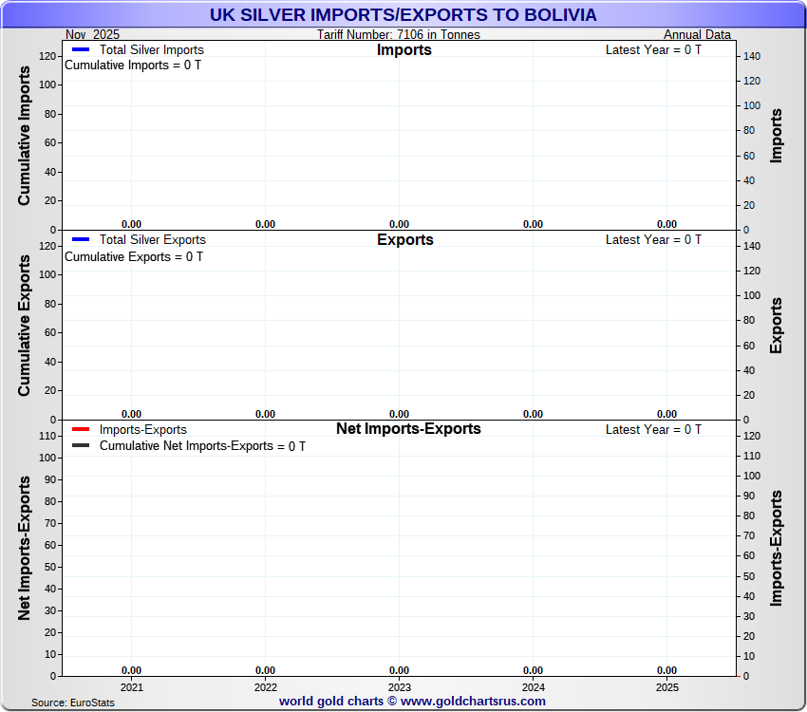Click the 2023 data value in Imports panel
The height and width of the screenshot is (712, 807).
pyautogui.click(x=400, y=224)
